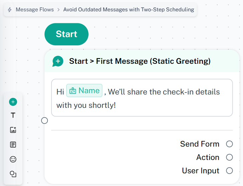The image size is (243, 186).
Task: Click the lightning bolt icon in breadcrumb
Action: coord(10,10)
